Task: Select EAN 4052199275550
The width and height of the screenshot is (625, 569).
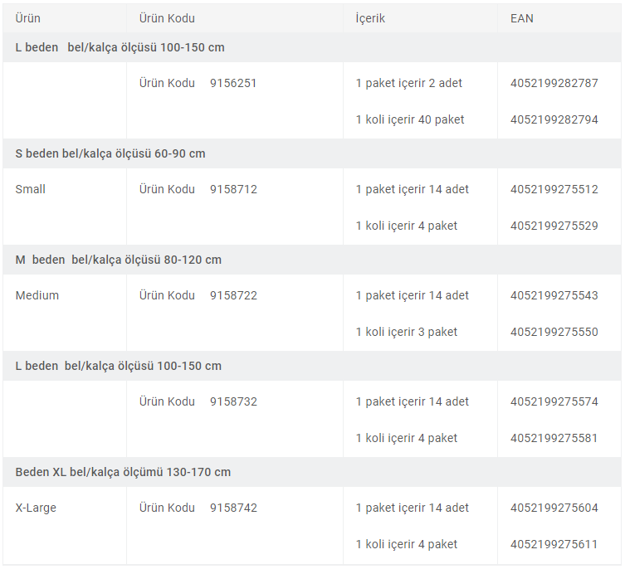Action: (x=554, y=332)
